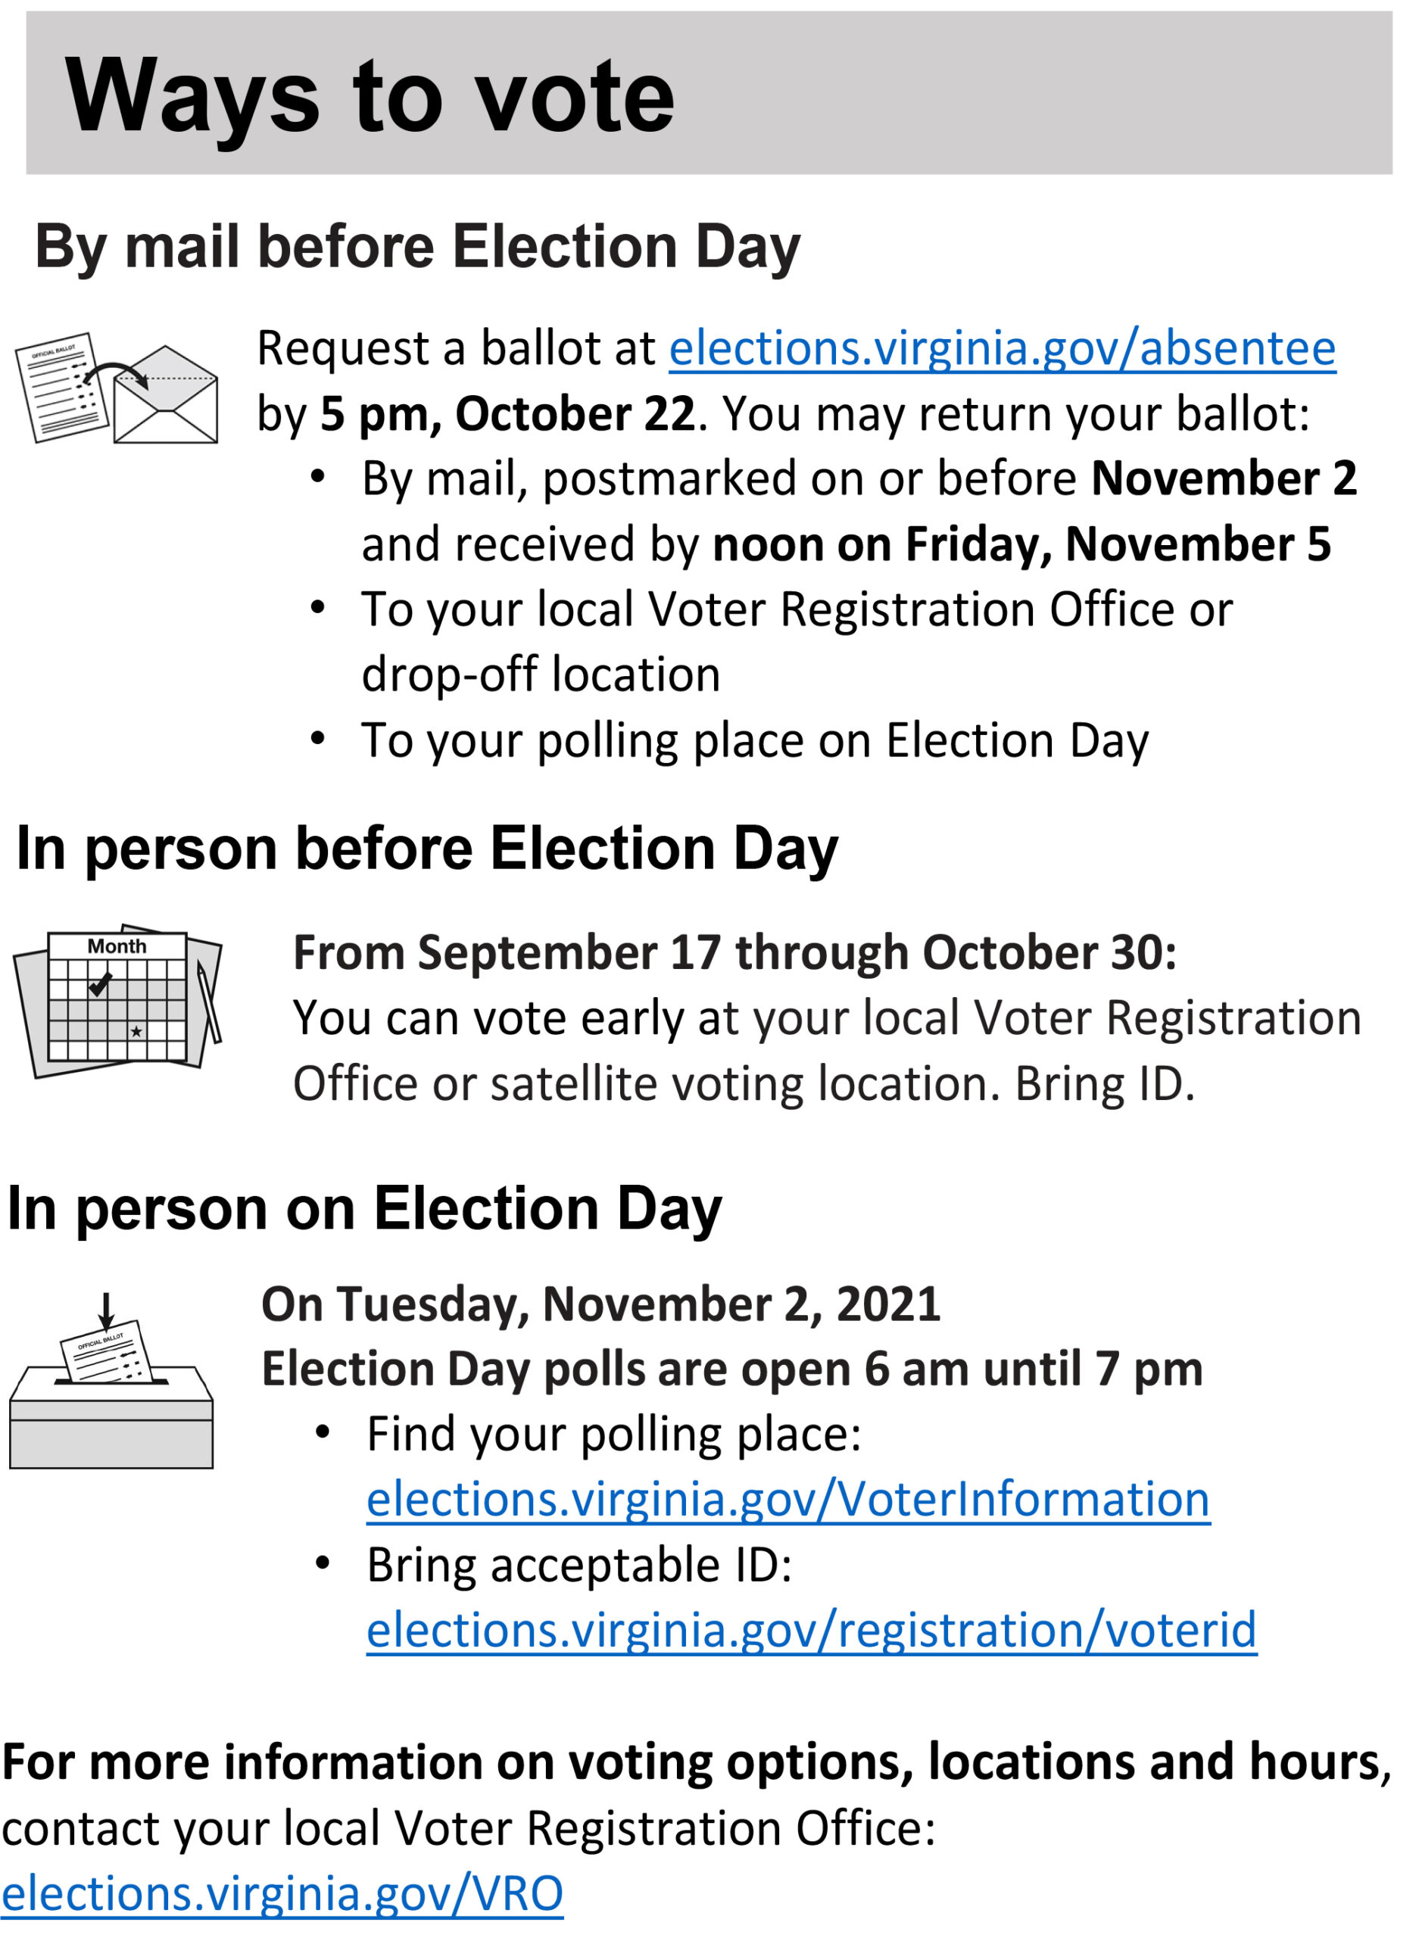Click the 'noon on Friday, November 5' text
Image resolution: width=1419 pixels, height=1938 pixels.
(x=1022, y=544)
